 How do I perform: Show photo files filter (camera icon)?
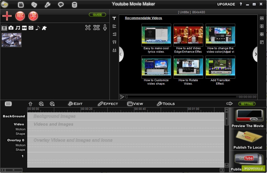pos(11,28)
